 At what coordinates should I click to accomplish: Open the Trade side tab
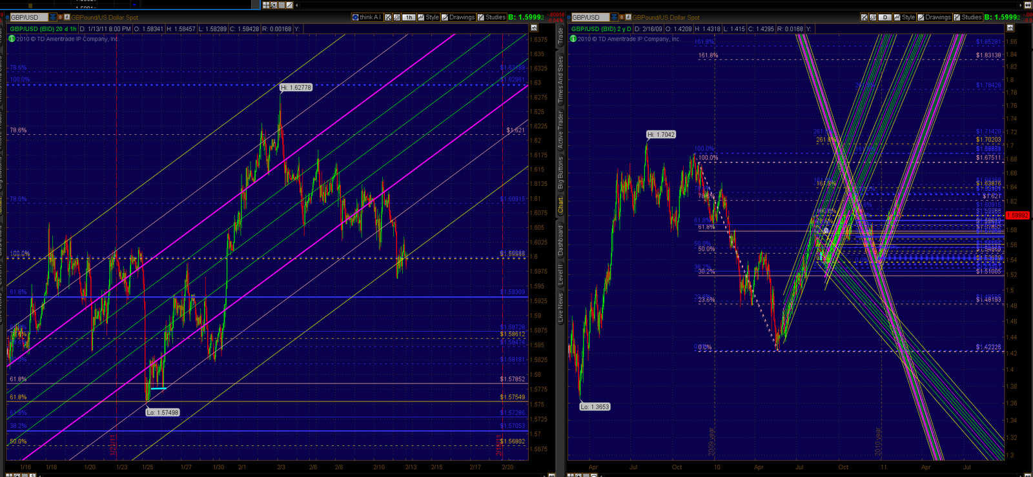[560, 36]
